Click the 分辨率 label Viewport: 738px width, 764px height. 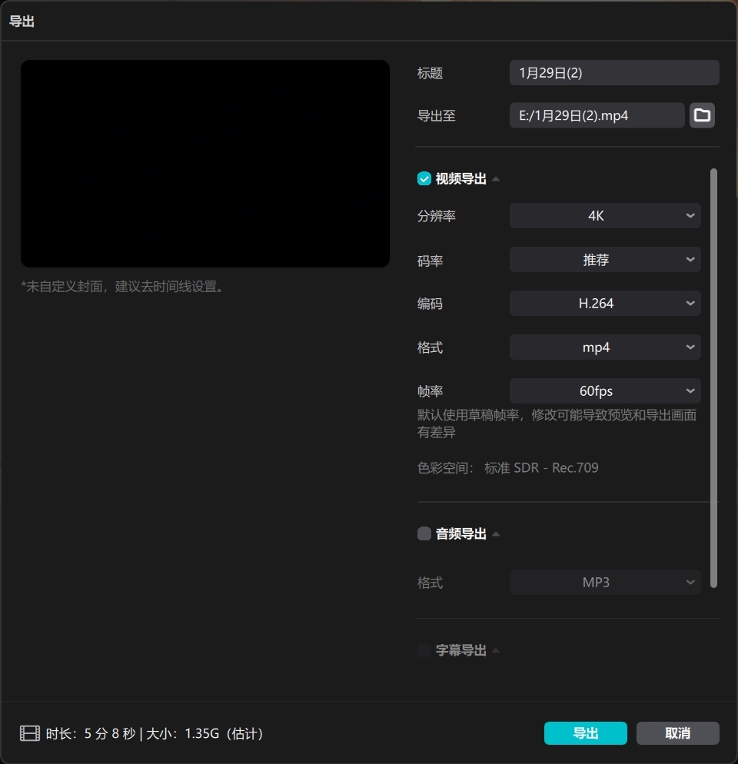(437, 216)
